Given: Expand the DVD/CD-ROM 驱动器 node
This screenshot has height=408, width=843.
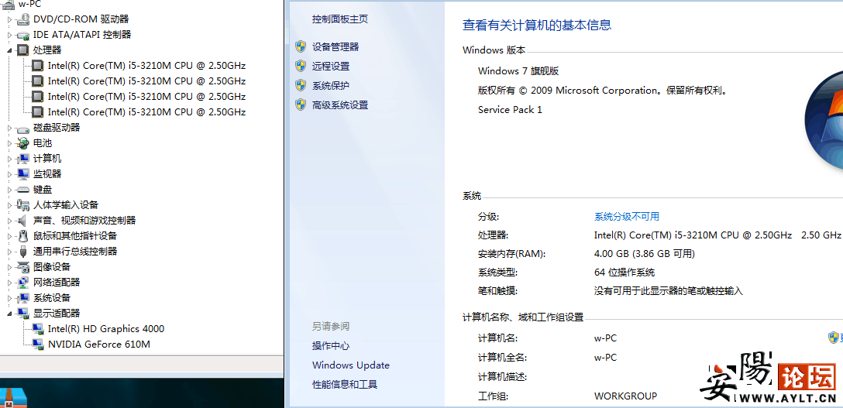Looking at the screenshot, I should (x=9, y=19).
